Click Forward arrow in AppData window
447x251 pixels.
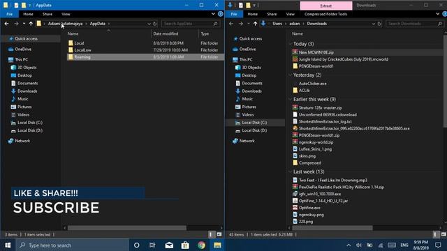click(x=16, y=24)
